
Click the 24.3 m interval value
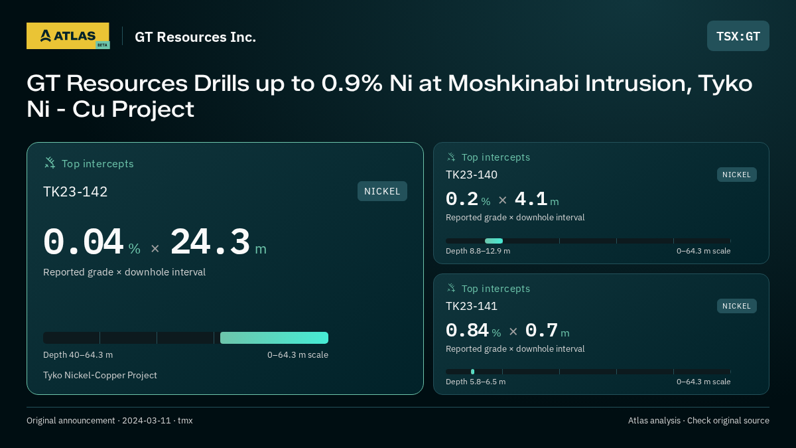click(218, 243)
